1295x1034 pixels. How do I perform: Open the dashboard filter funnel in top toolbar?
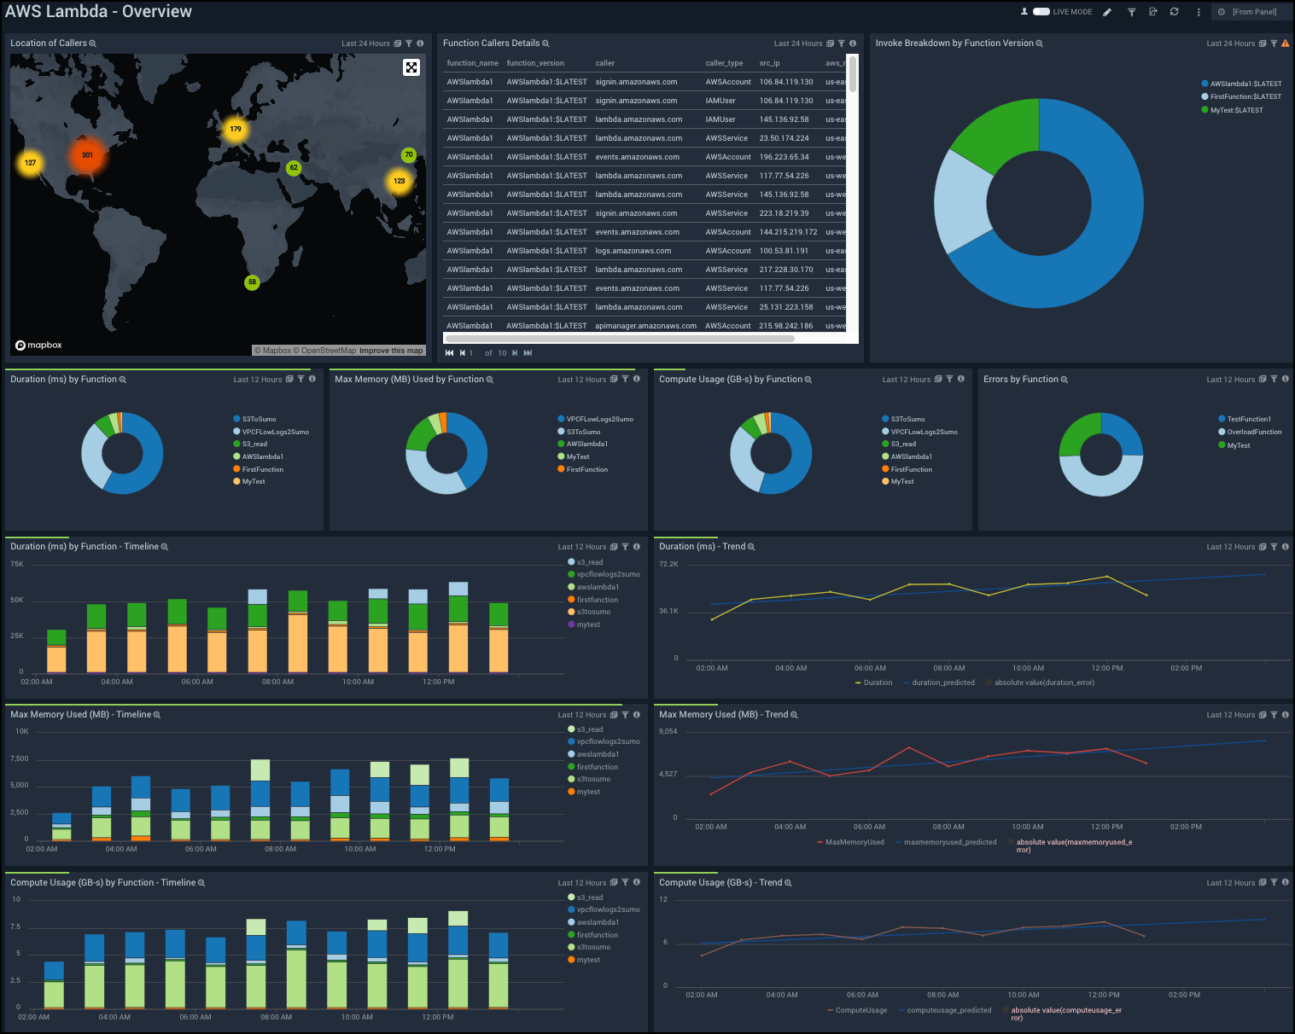1131,12
